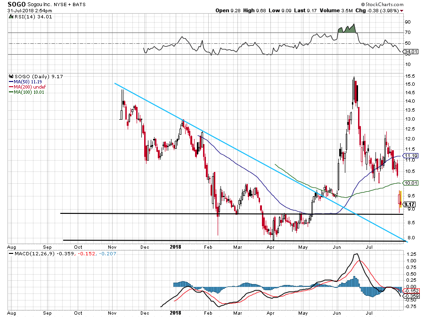Click the blue -0.207 MACD histogram value in legend

pos(107,253)
